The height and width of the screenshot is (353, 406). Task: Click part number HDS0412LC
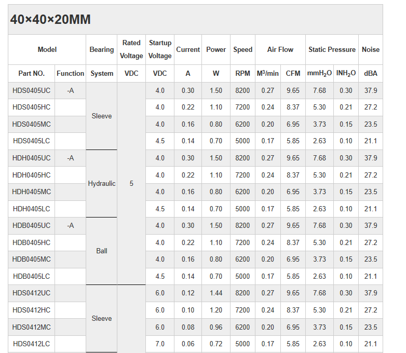tap(32, 344)
